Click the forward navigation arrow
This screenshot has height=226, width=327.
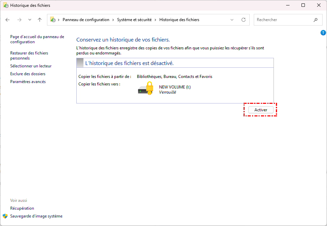tap(19, 20)
